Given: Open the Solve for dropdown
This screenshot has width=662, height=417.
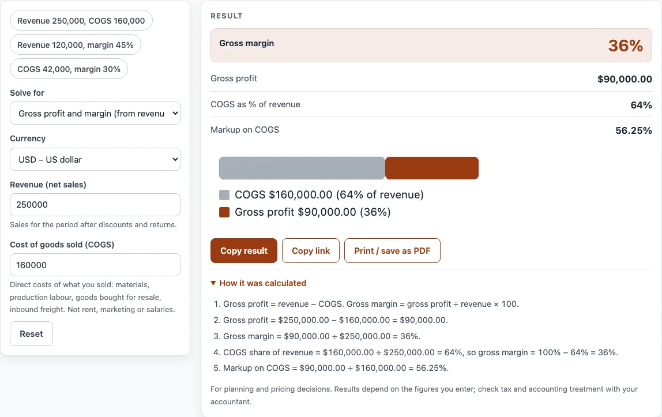Looking at the screenshot, I should coord(95,113).
